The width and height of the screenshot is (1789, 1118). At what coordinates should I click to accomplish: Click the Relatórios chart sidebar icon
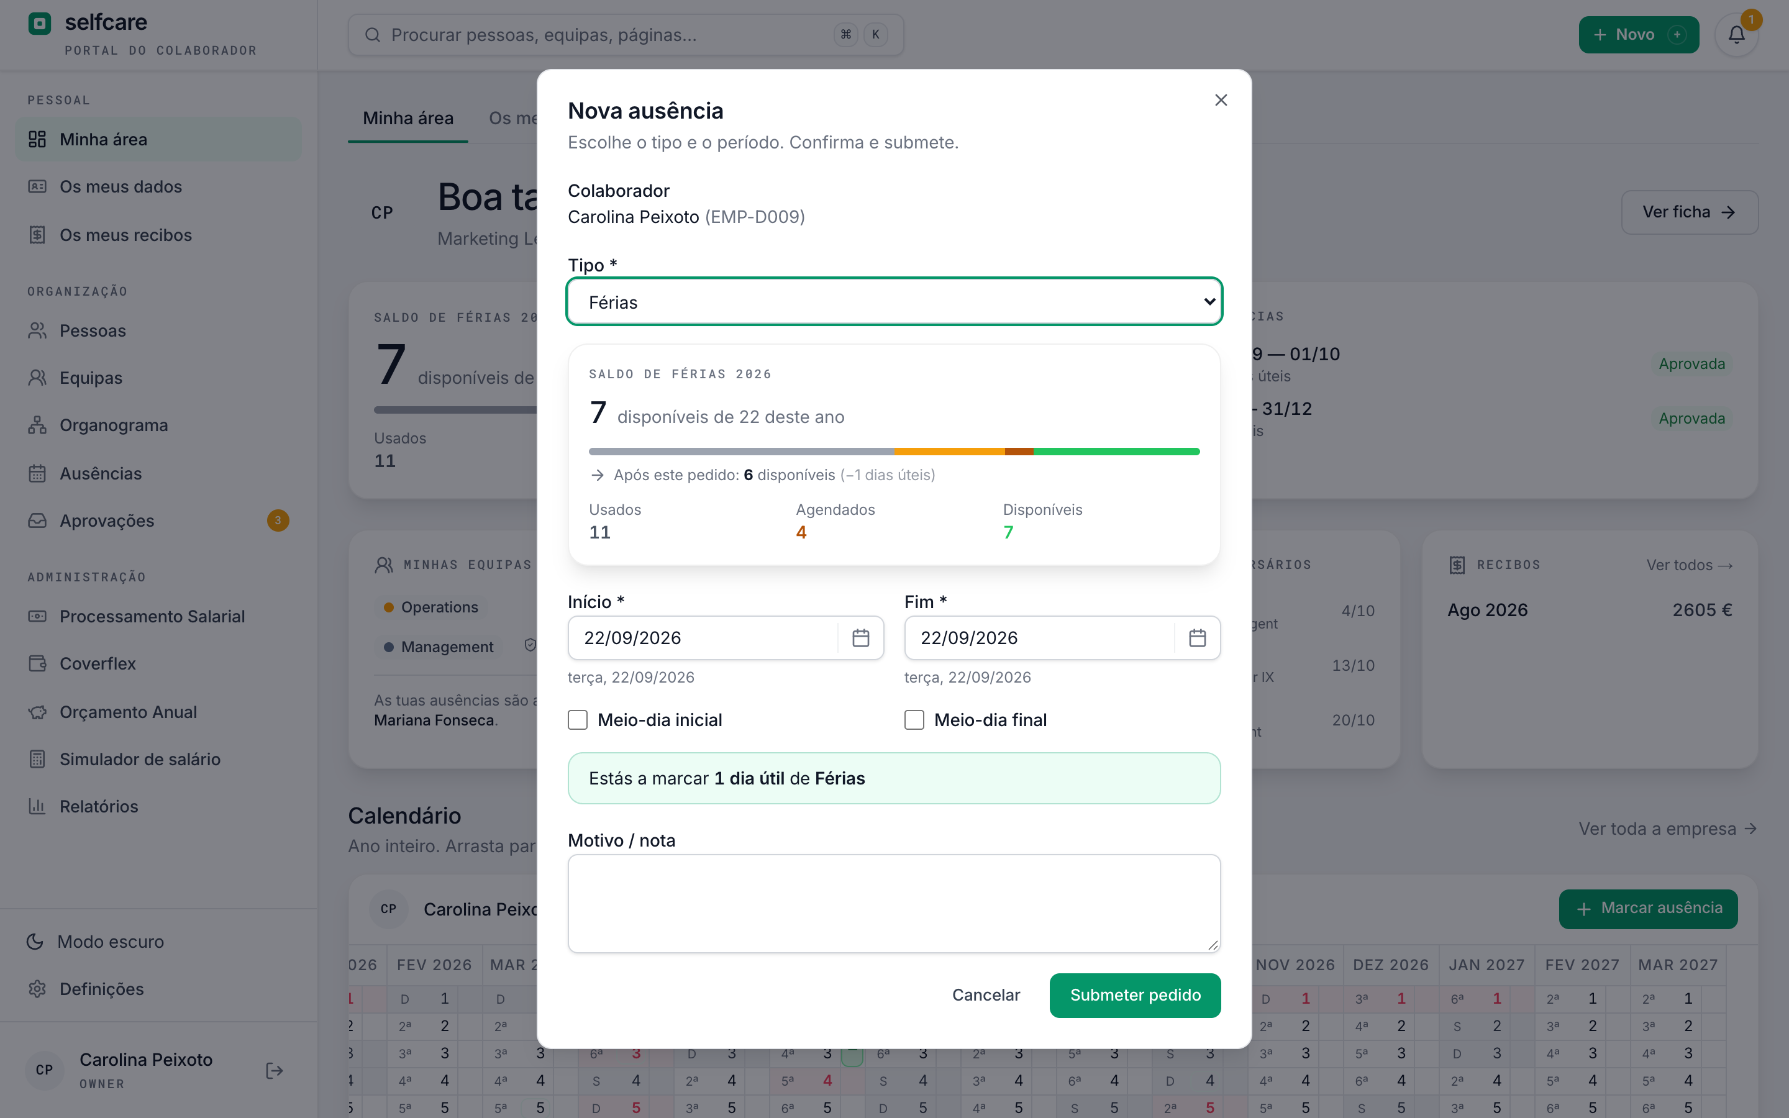[37, 807]
